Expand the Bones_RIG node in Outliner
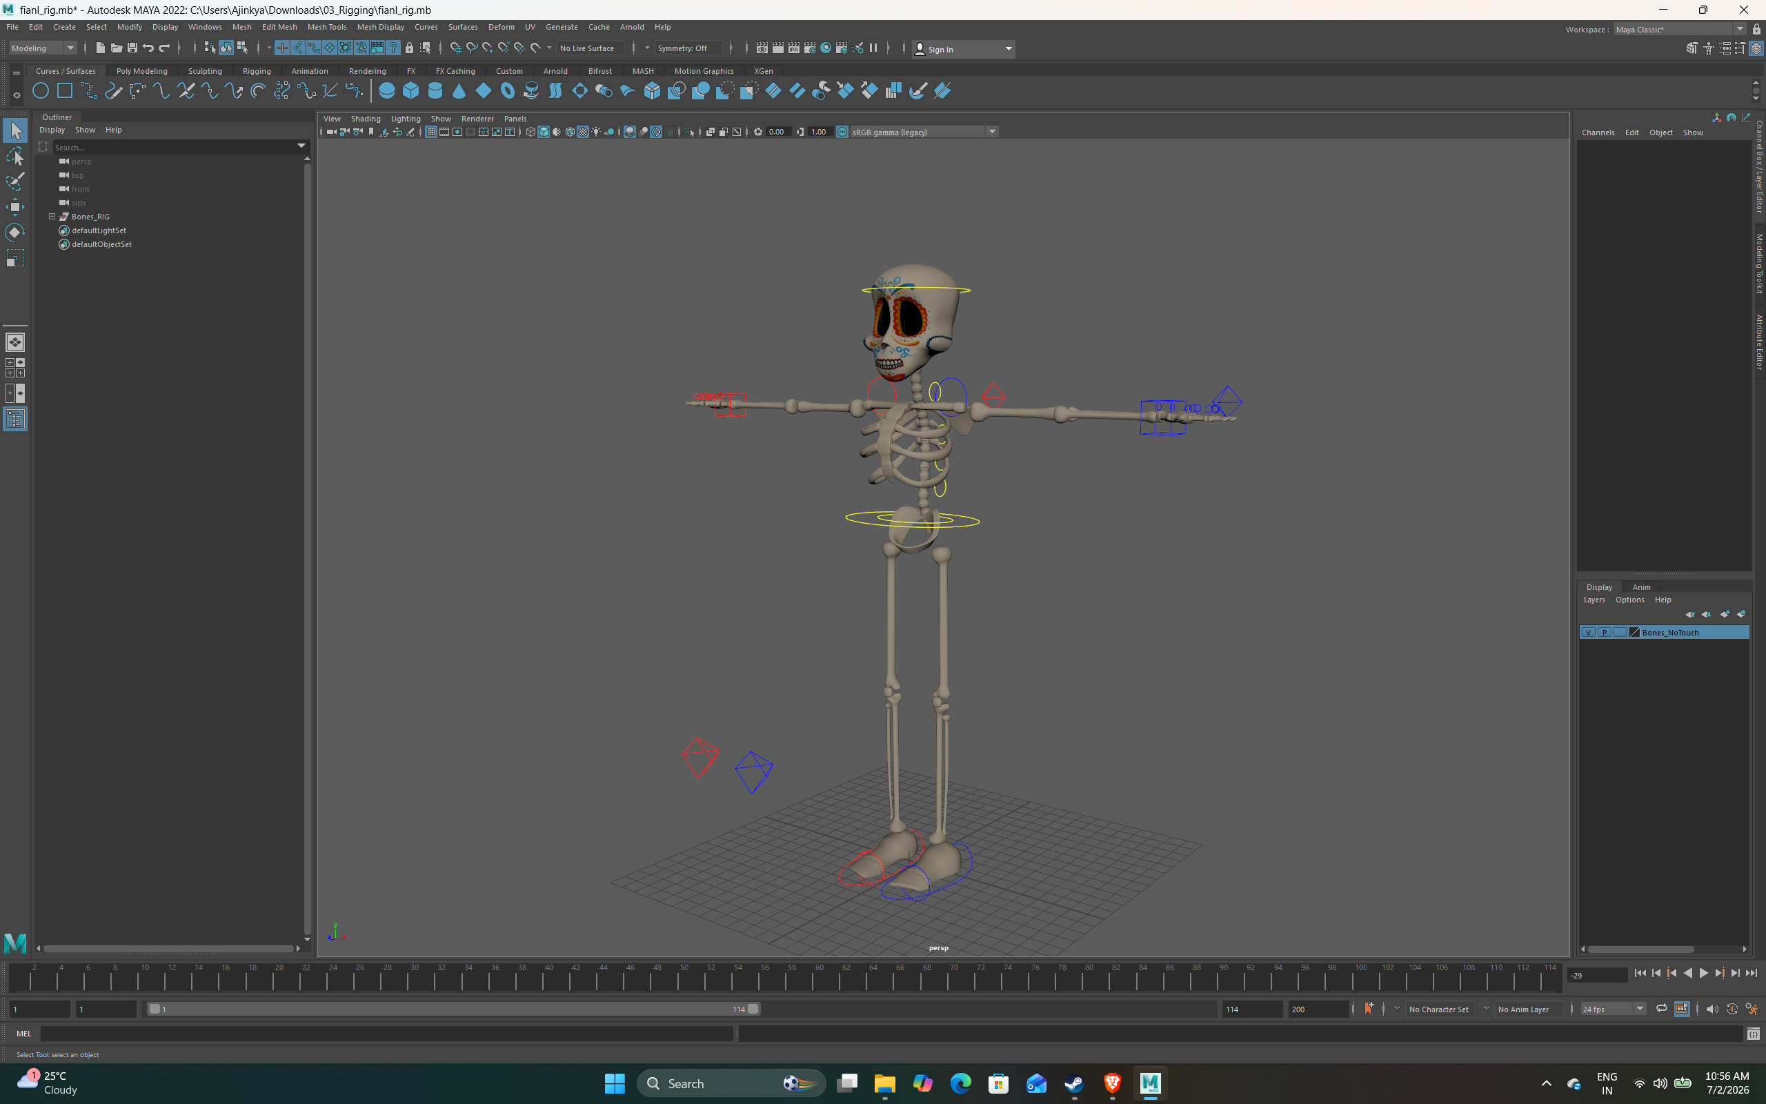This screenshot has height=1104, width=1766. coord(52,217)
